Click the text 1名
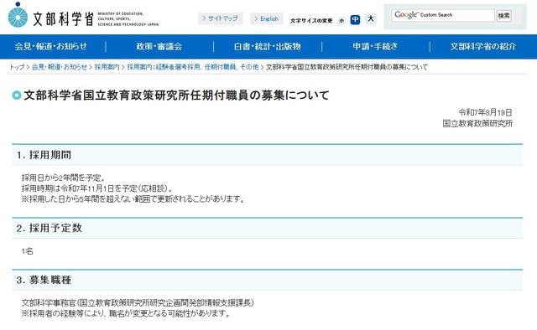Viewport: 537px width, 330px height. click(x=28, y=251)
